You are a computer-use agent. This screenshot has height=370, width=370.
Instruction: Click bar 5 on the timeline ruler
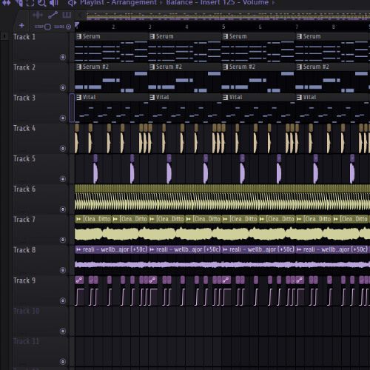223,27
